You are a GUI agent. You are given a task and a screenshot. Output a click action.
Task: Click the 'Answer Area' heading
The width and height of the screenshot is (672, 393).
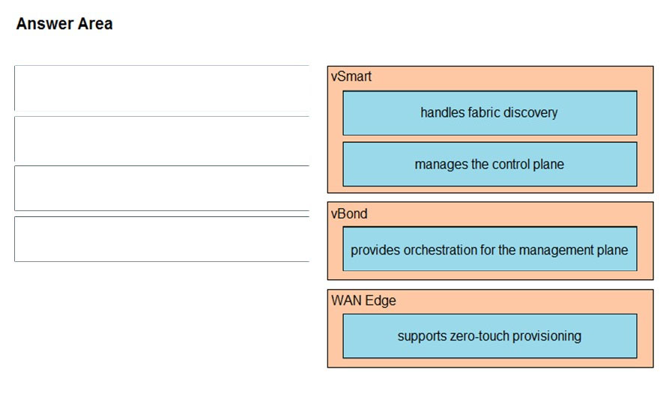[64, 23]
